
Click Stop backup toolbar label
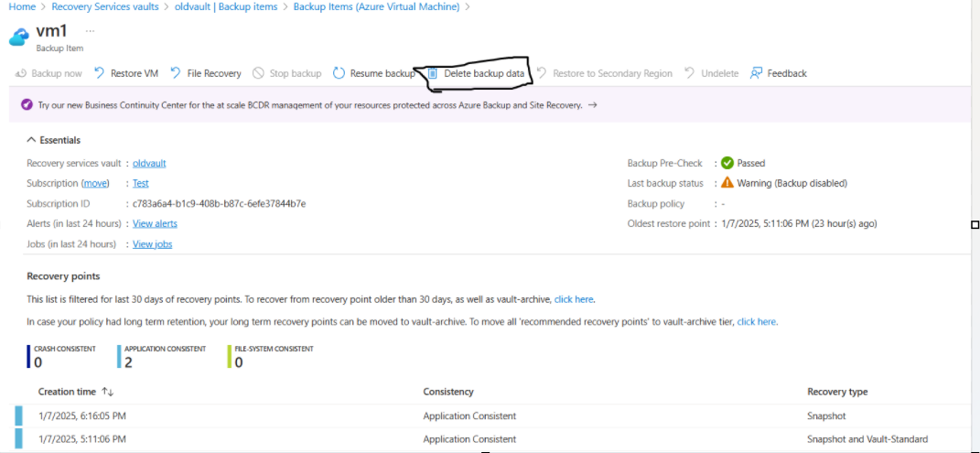(296, 73)
